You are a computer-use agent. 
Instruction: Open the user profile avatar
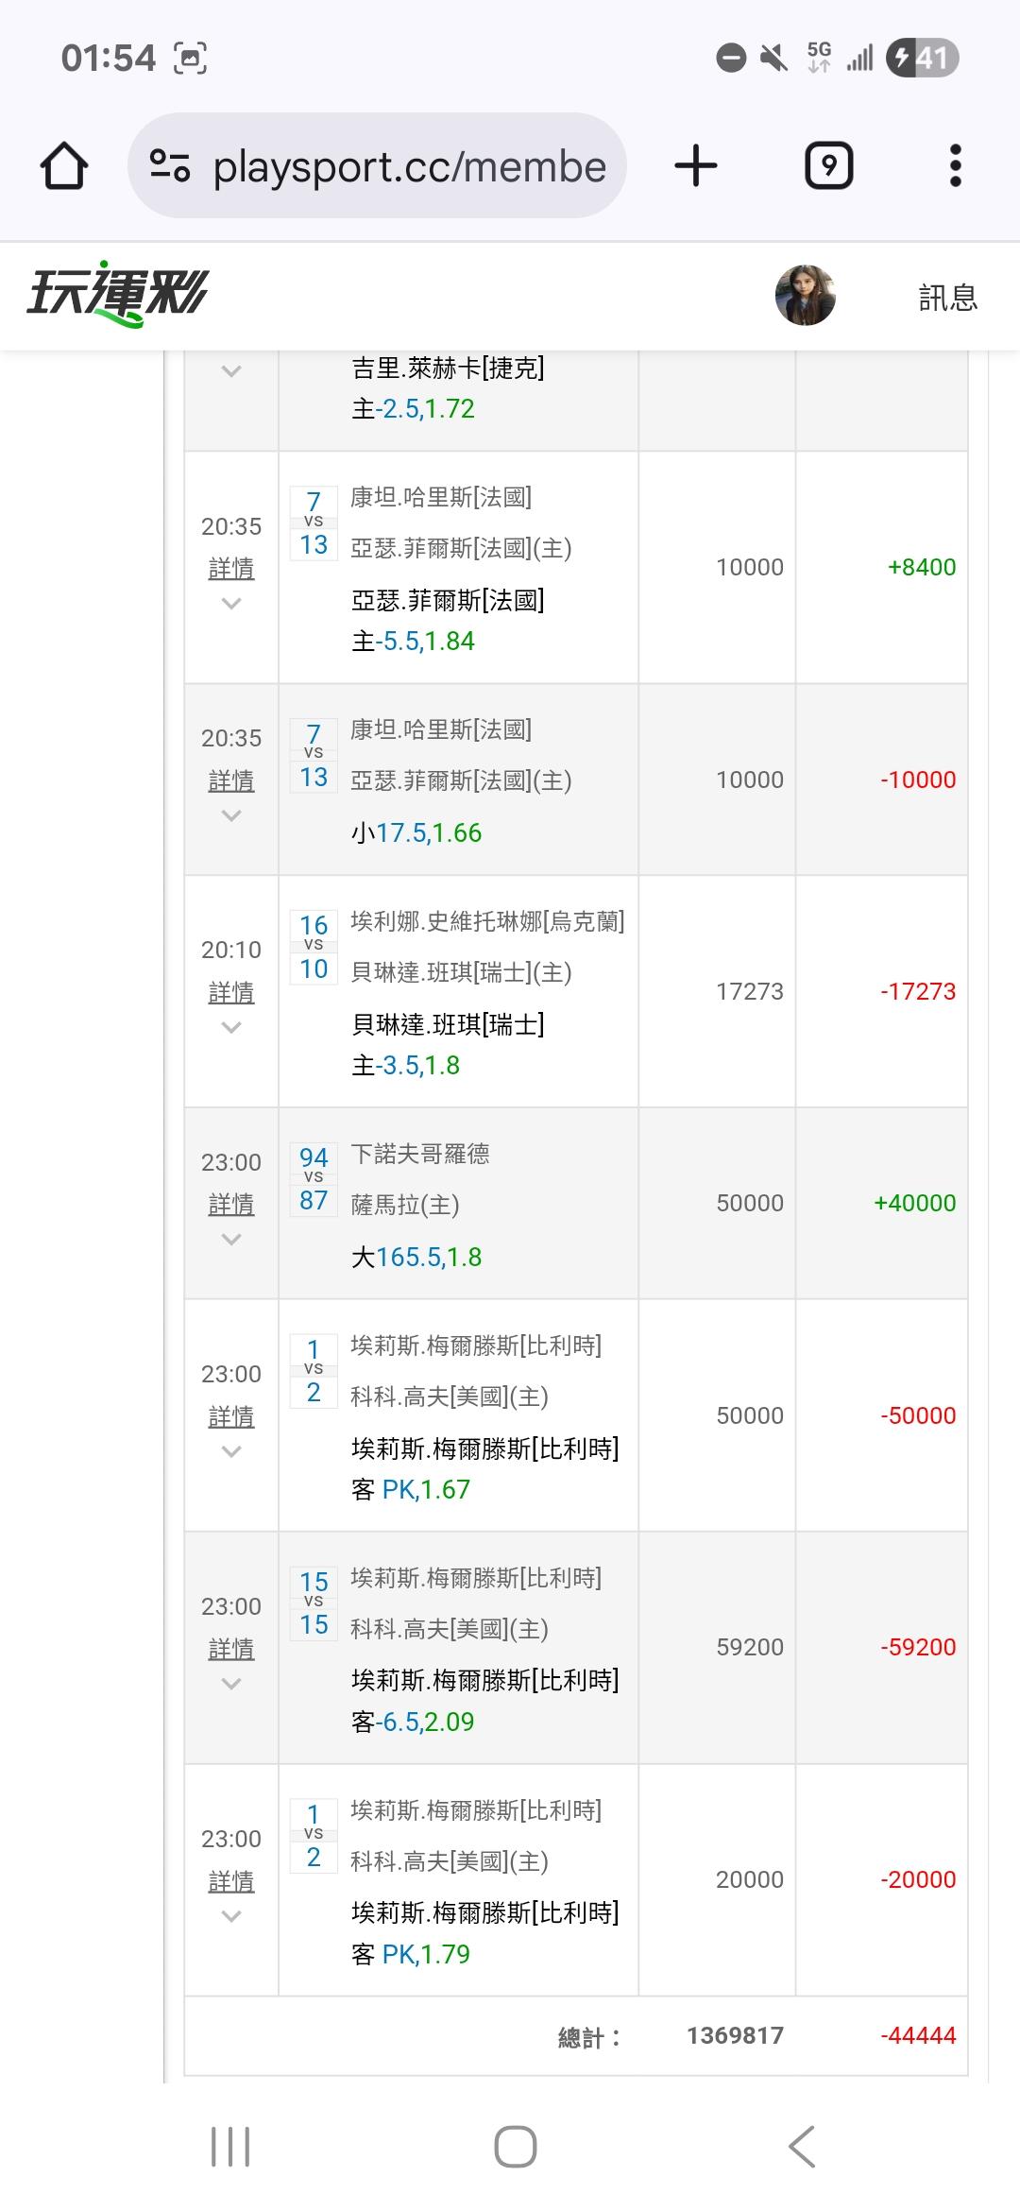pos(805,296)
